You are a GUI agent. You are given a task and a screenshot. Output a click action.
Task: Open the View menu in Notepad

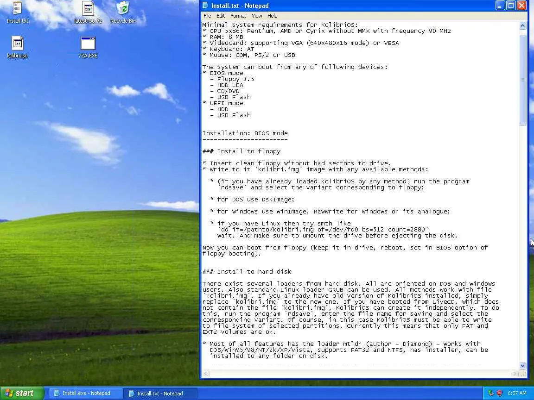click(257, 16)
